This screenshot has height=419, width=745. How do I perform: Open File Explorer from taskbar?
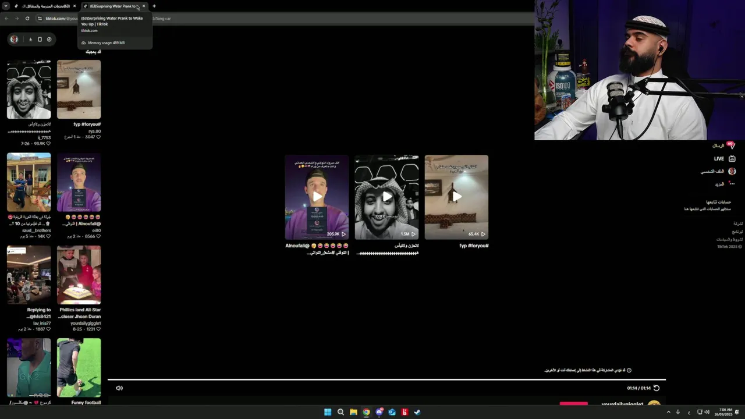pyautogui.click(x=353, y=412)
